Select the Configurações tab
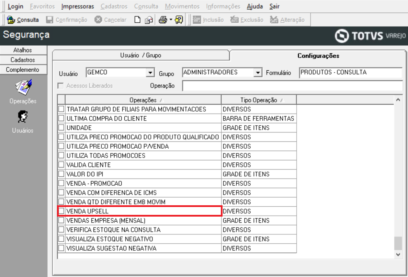 coord(318,56)
